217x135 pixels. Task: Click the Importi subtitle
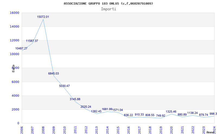(108, 9)
